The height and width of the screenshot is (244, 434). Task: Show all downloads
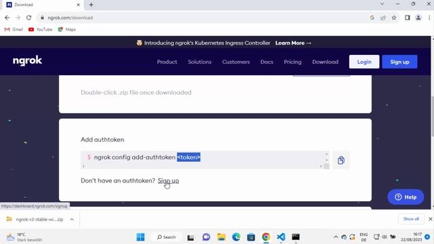point(411,219)
